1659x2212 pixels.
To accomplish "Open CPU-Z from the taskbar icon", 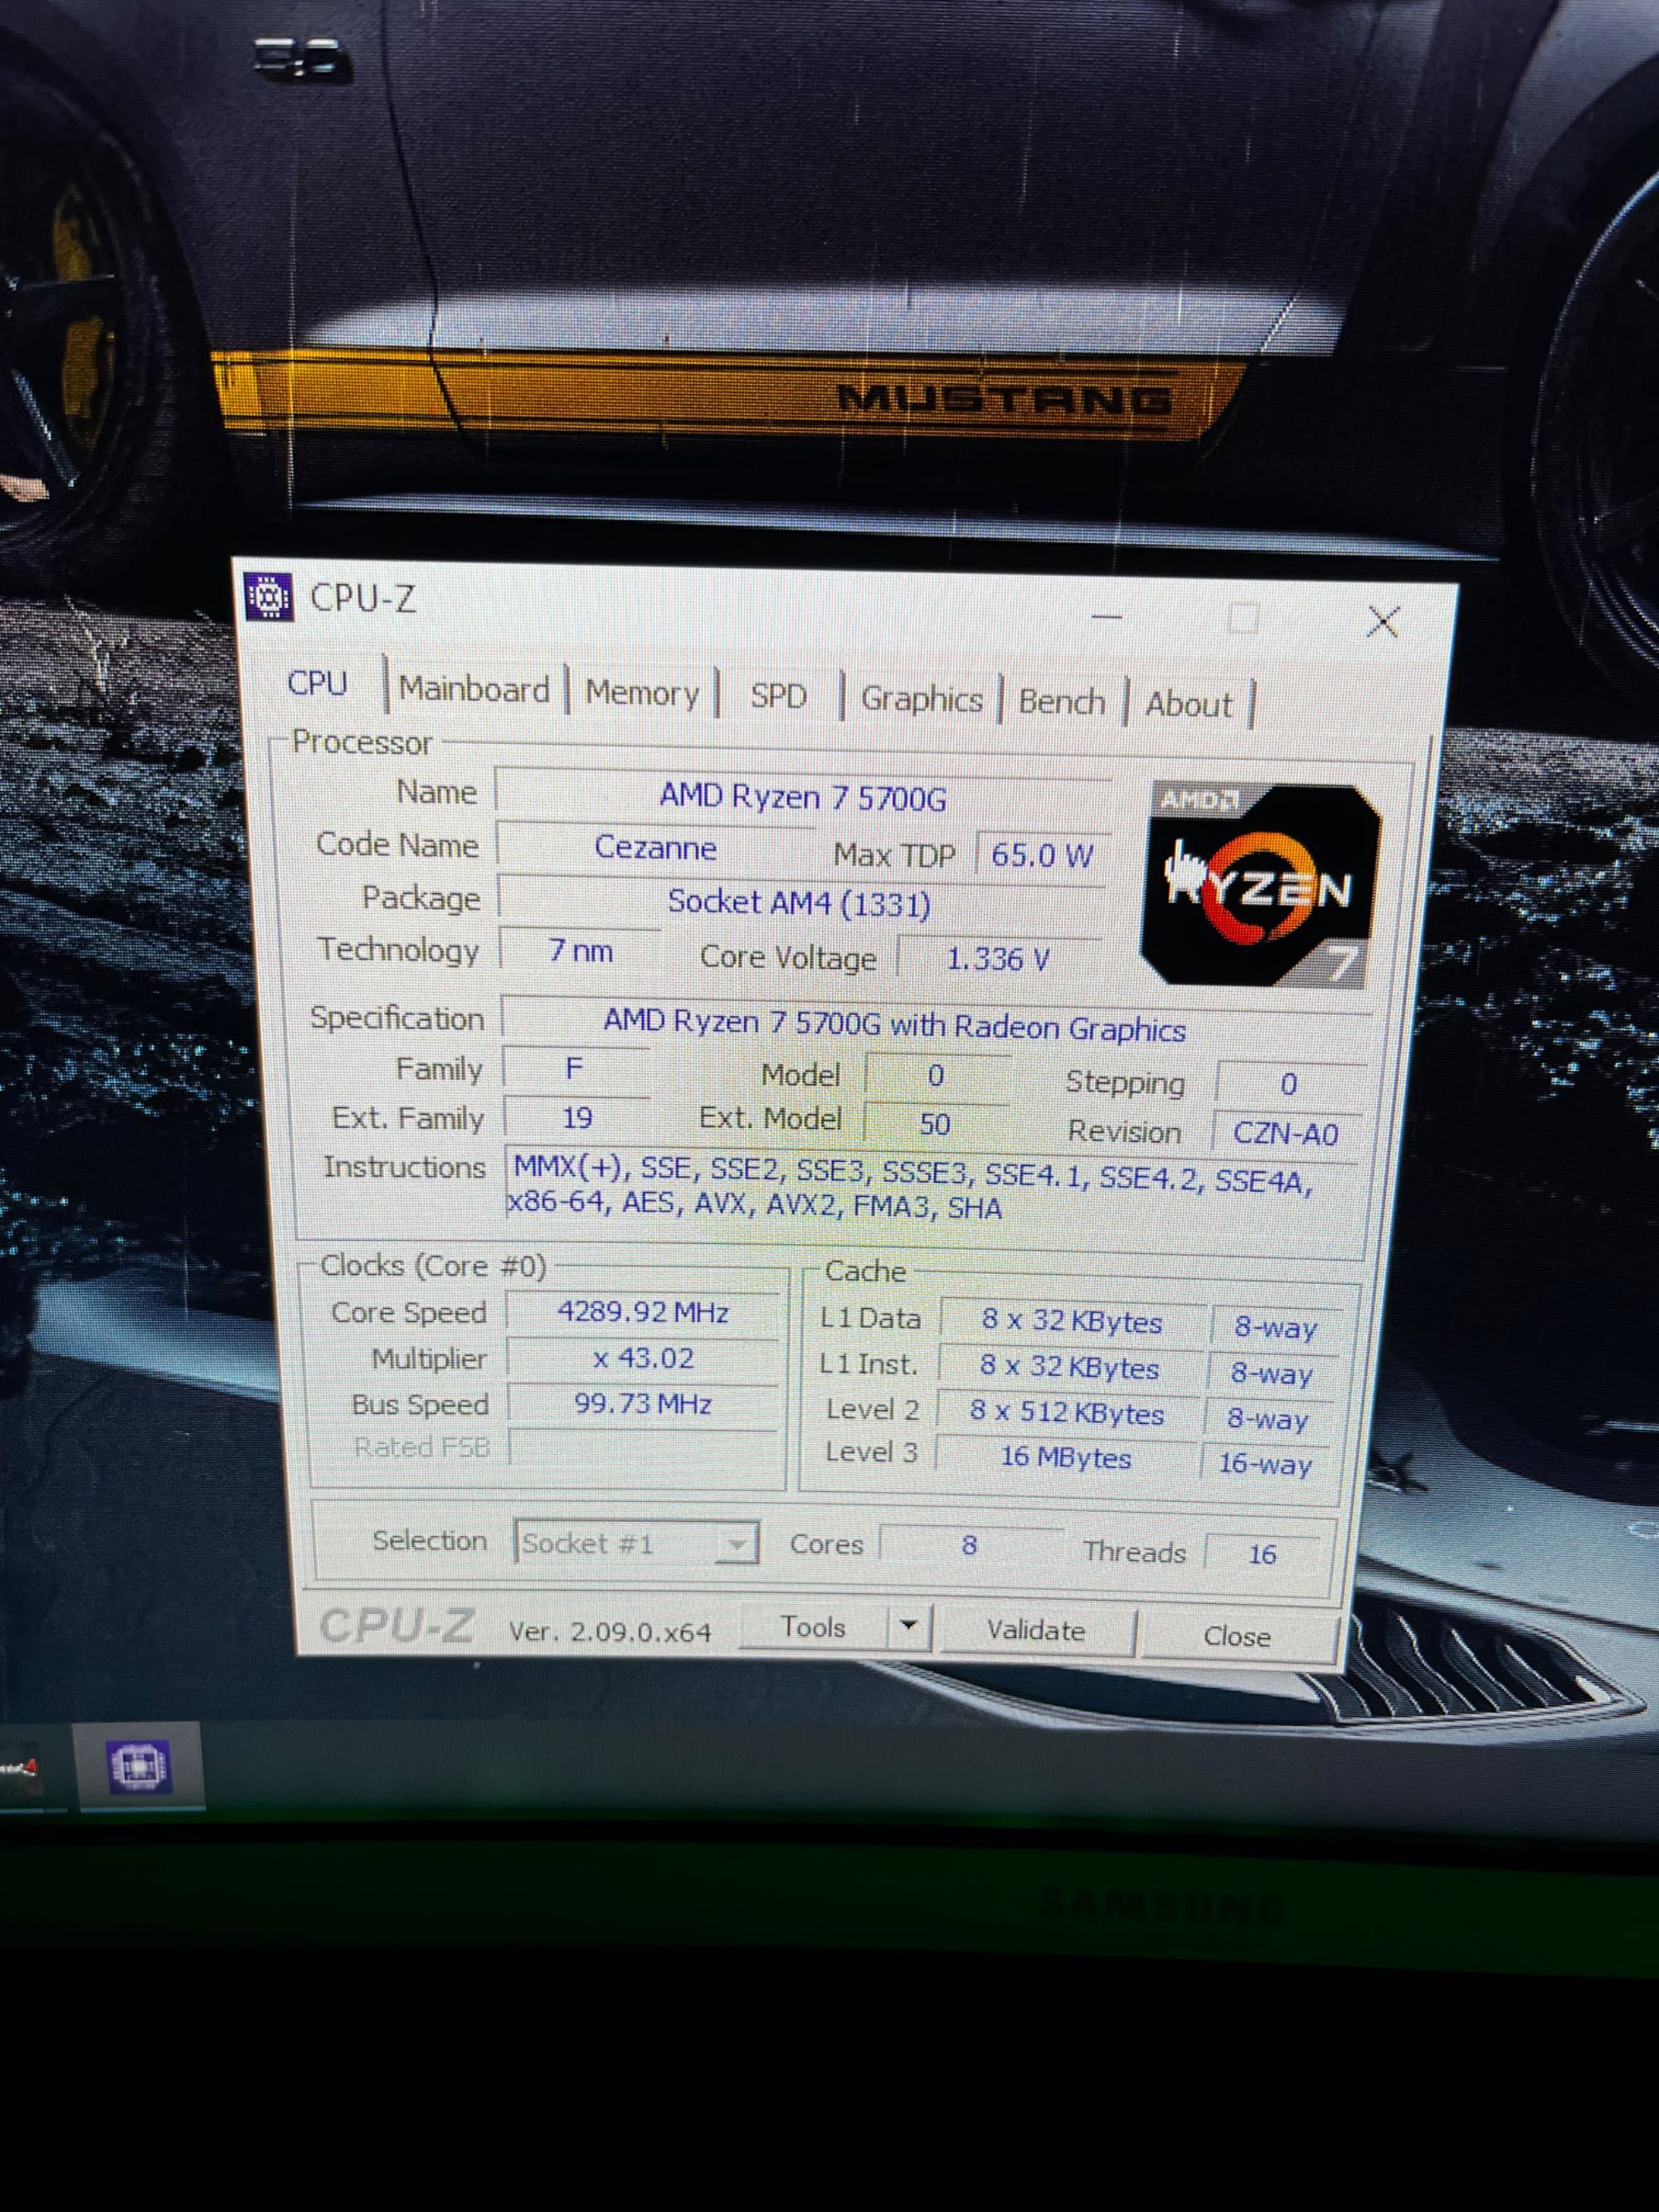I will [x=140, y=1767].
